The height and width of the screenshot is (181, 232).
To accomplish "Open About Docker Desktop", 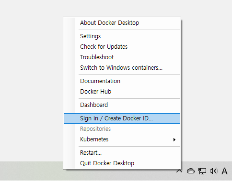I will pyautogui.click(x=122, y=23).
